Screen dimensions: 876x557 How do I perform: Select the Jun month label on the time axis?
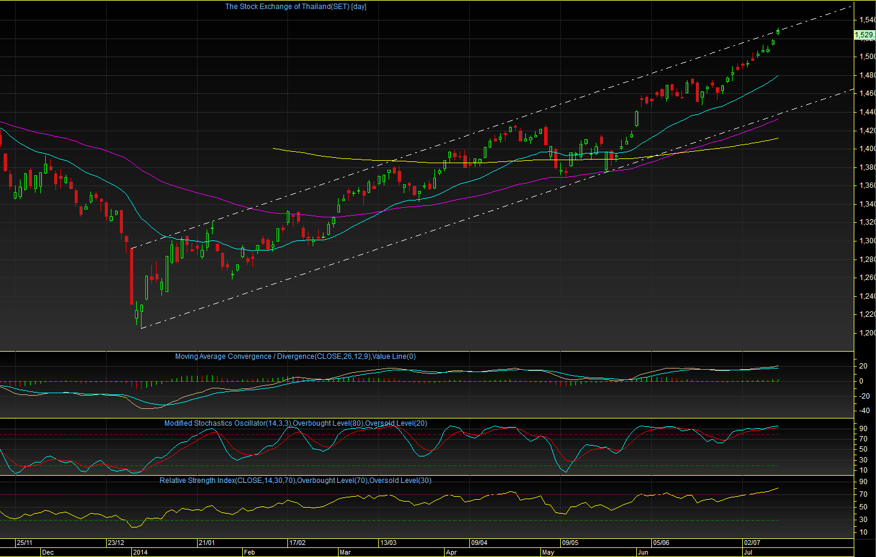(643, 552)
